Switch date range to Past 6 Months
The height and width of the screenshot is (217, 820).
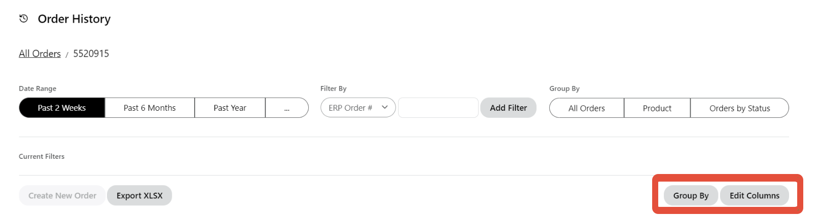pos(150,108)
